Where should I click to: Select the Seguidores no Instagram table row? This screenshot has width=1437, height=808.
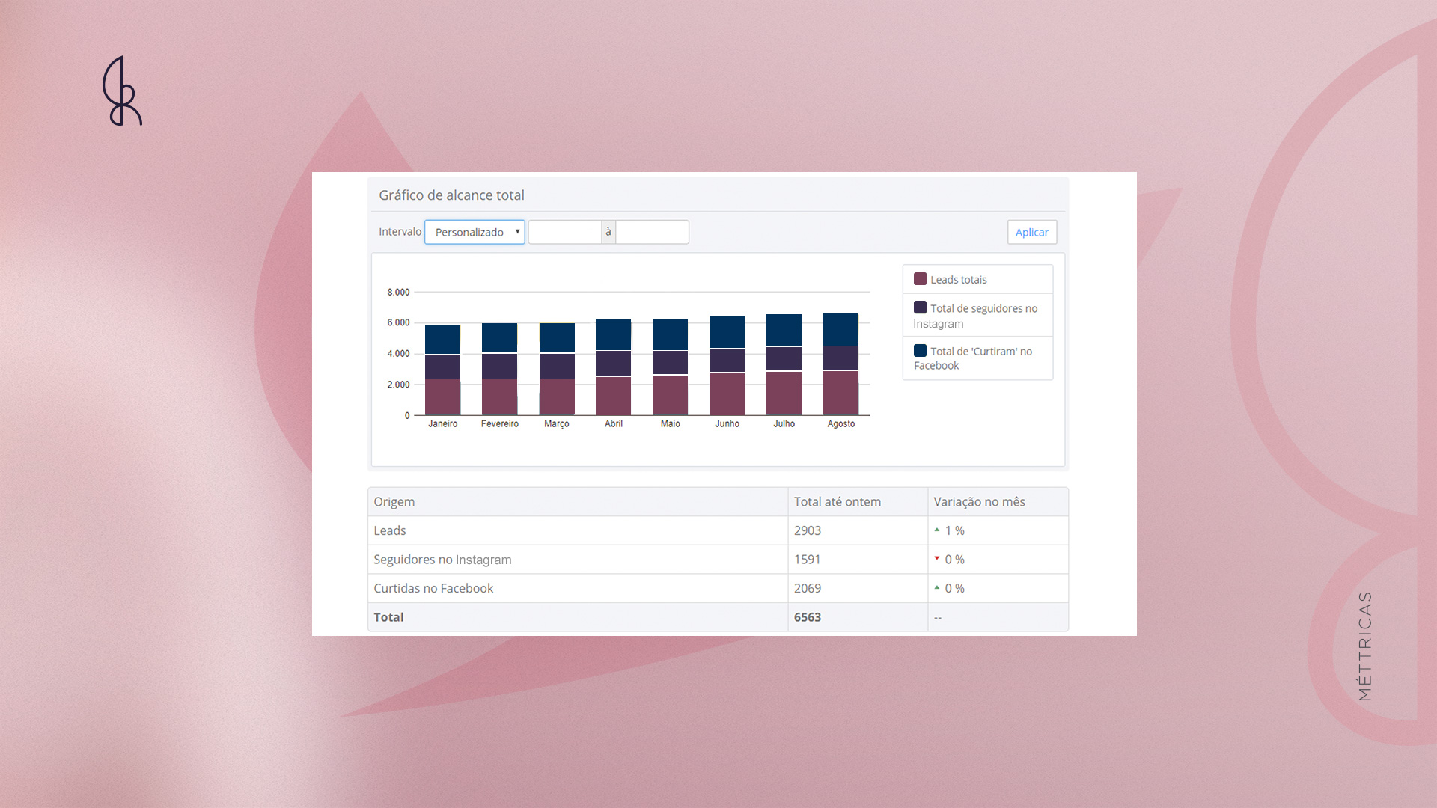point(718,560)
